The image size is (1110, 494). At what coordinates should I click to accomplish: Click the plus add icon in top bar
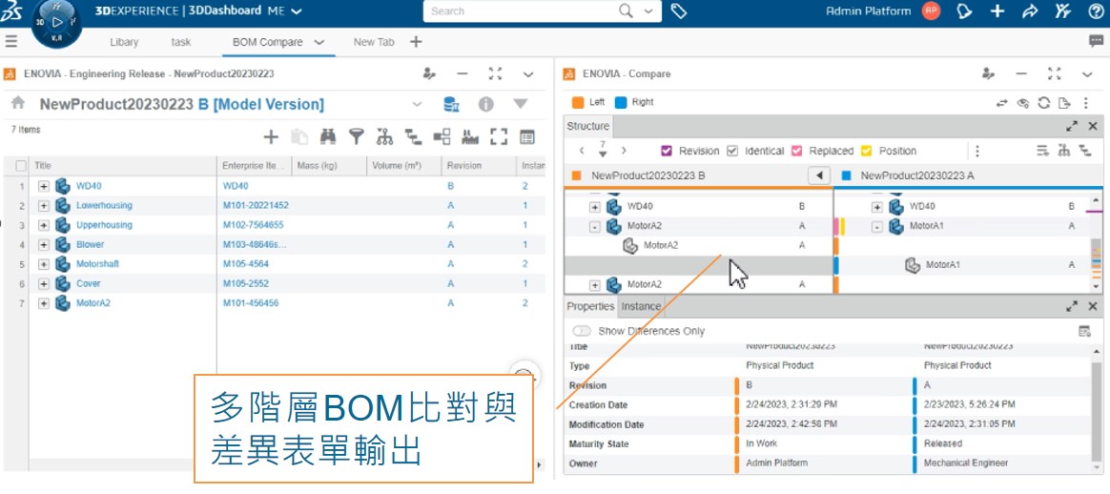click(x=997, y=11)
